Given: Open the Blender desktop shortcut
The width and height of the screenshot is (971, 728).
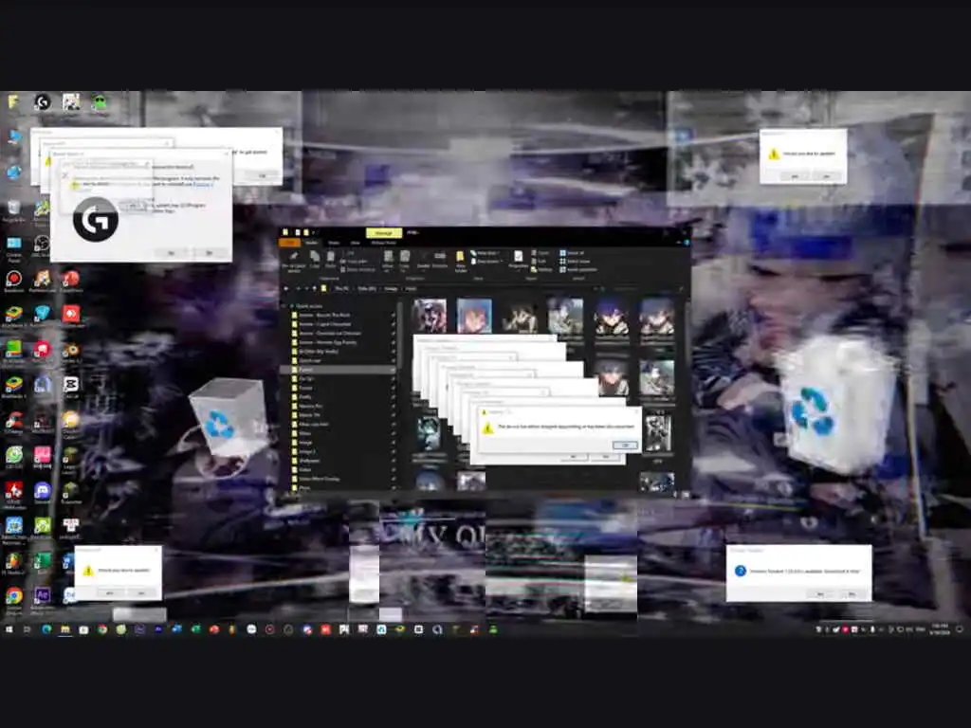Looking at the screenshot, I should 70,351.
